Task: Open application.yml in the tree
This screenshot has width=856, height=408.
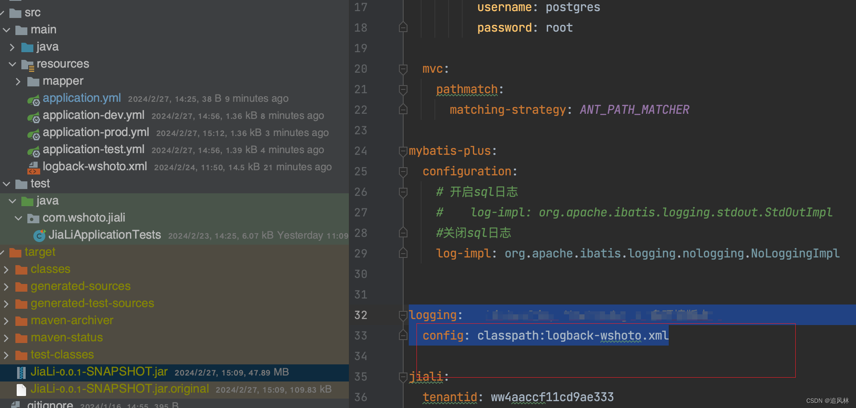Action: (x=82, y=98)
